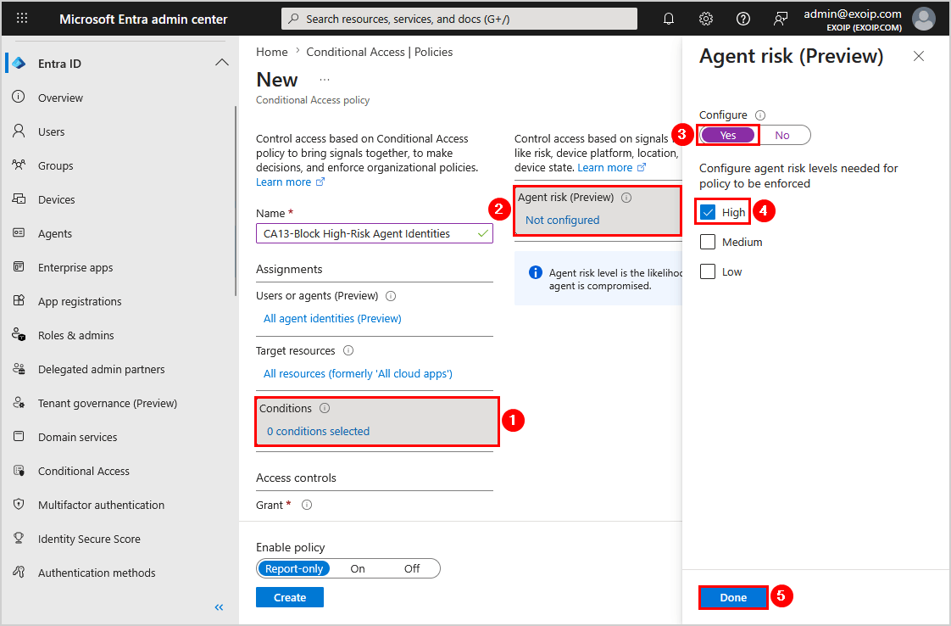Set Enable policy to Off
This screenshot has width=951, height=626.
coord(412,568)
